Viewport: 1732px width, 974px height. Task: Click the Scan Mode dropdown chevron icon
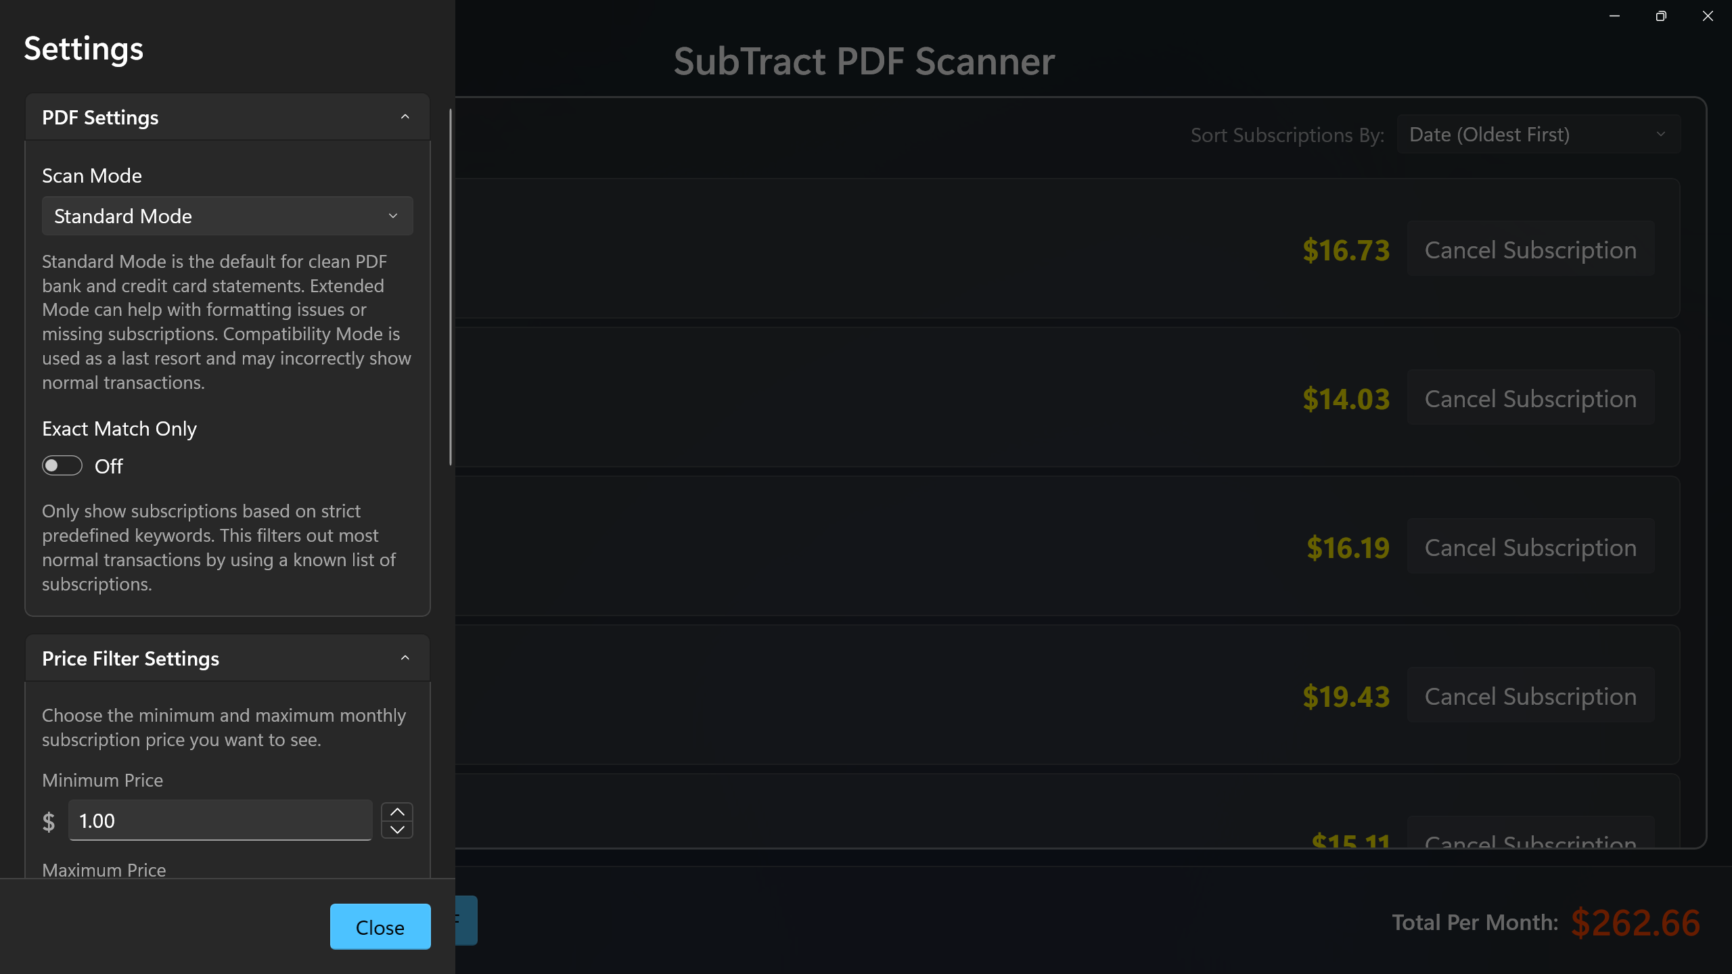coord(394,216)
